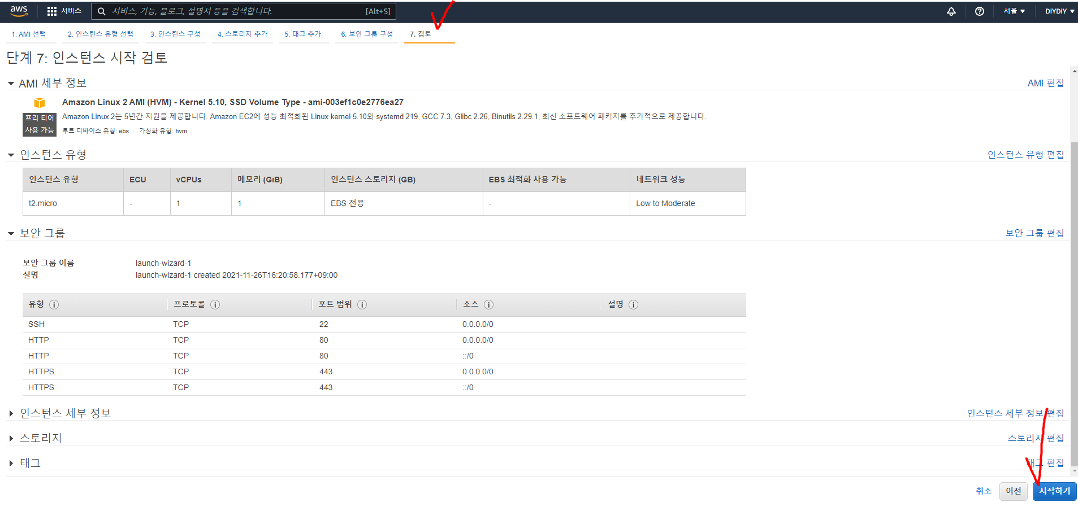
Task: Click info icon next to 프로토콜
Action: coord(215,304)
